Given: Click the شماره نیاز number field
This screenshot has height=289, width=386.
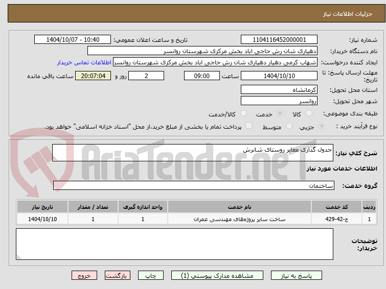Looking at the screenshot, I should point(279,40).
